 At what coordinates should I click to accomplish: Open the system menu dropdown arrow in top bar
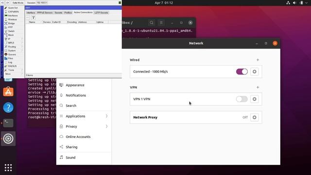307,3
